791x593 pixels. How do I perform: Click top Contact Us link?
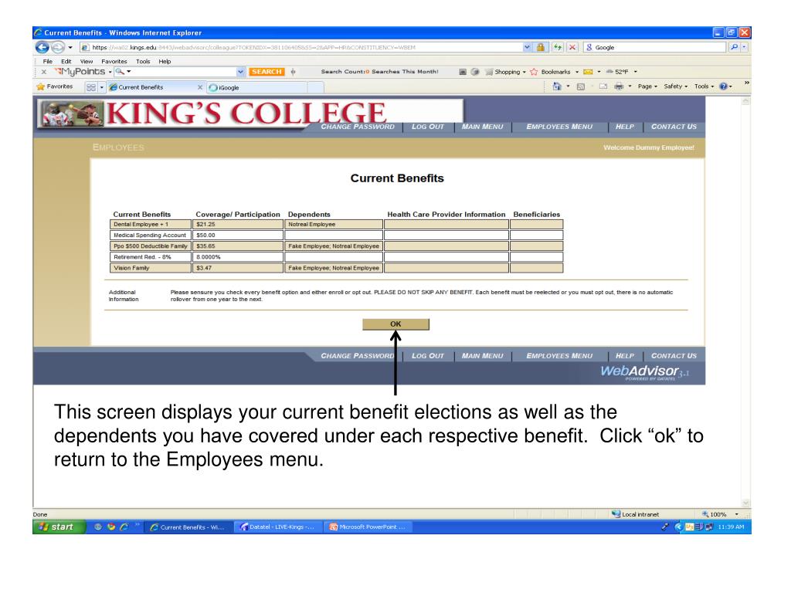674,127
